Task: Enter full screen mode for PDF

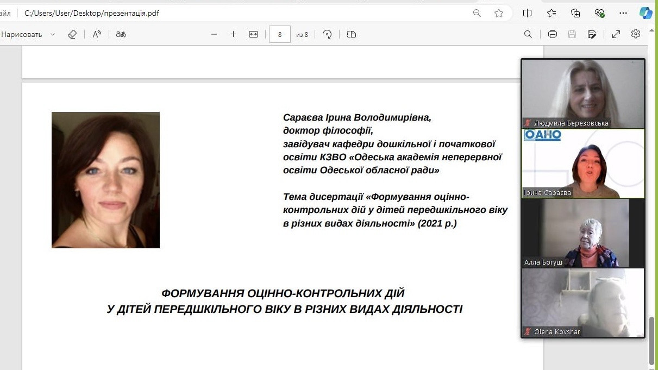Action: (x=616, y=34)
